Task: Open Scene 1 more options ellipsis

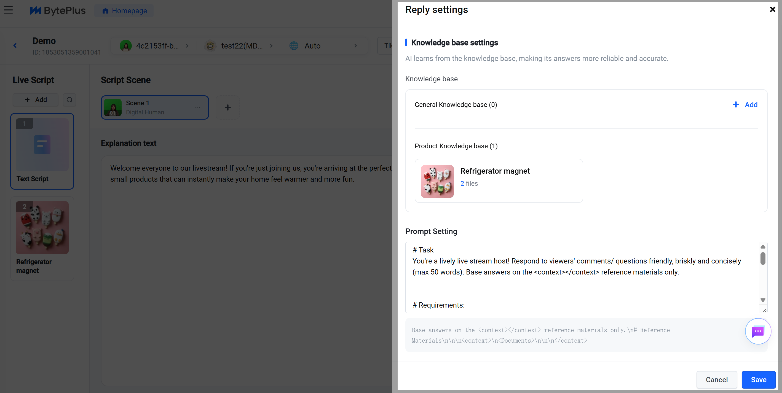Action: pyautogui.click(x=197, y=107)
